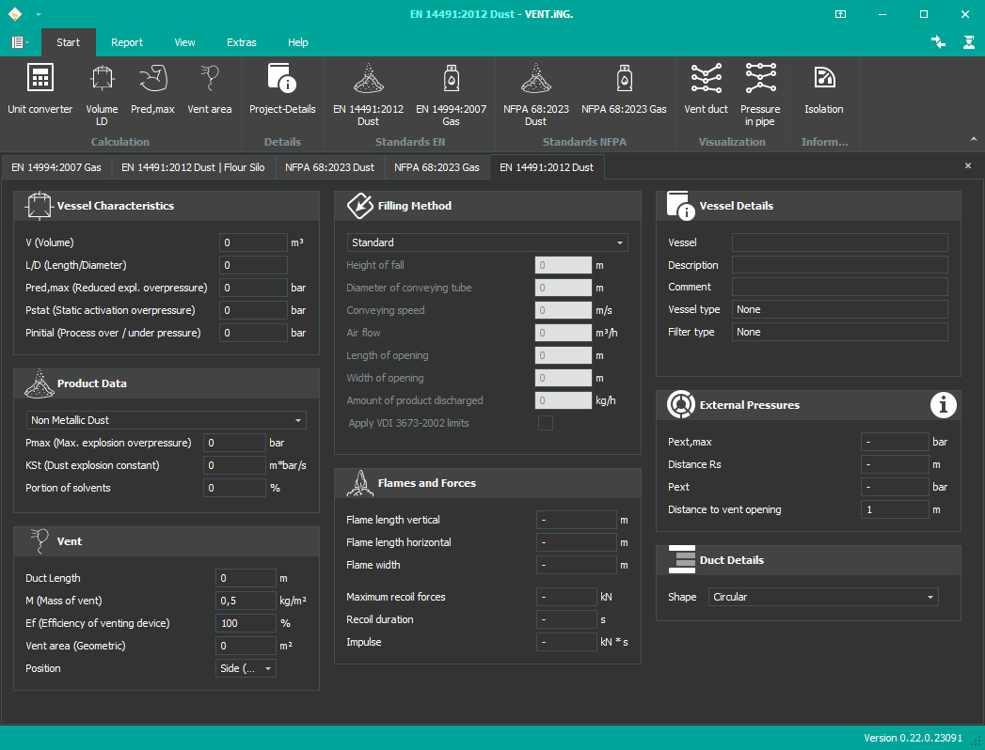Screen dimensions: 985x750
Task: Switch to the NFPA 68:2023 Dust document tab
Action: coord(330,167)
